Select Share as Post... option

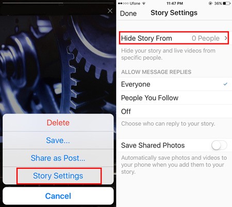pos(58,158)
